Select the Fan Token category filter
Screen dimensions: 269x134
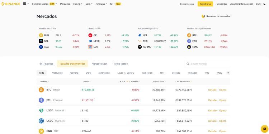pos(147,73)
